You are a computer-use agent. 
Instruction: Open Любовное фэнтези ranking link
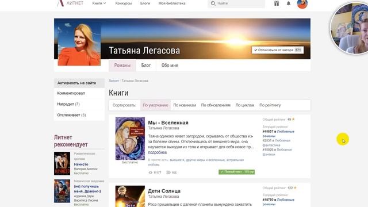pyautogui.click(x=277, y=152)
